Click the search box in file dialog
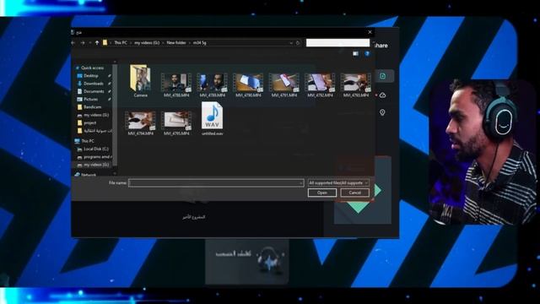Viewport: 540px width, 304px height. (337, 43)
